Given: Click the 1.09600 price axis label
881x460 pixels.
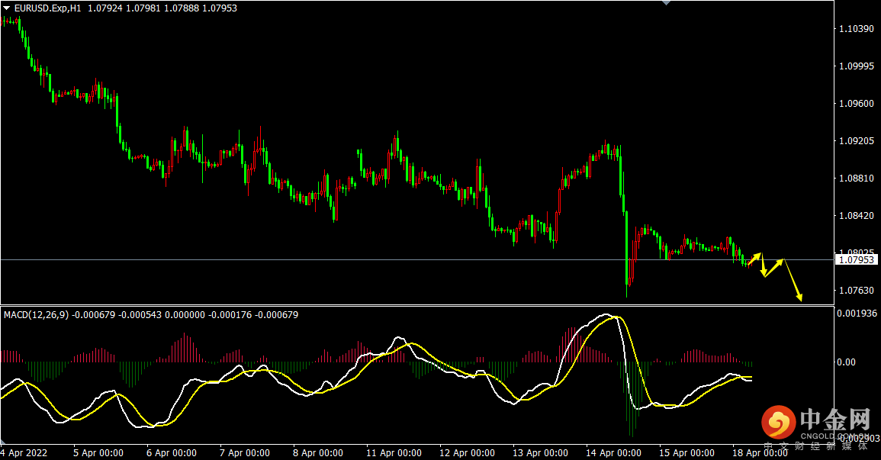Looking at the screenshot, I should point(857,103).
